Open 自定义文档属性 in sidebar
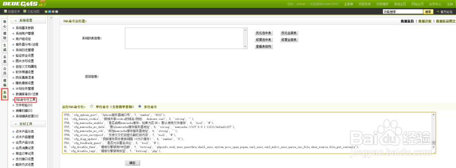The image size is (456, 168). tap(26, 66)
